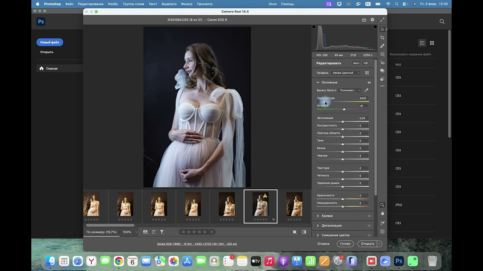Open the Профиль Adobe Цветной dropdown
The image size is (483, 271).
(x=346, y=73)
